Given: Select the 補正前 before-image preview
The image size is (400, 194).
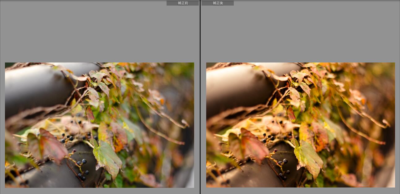Looking at the screenshot, I should tap(99, 125).
